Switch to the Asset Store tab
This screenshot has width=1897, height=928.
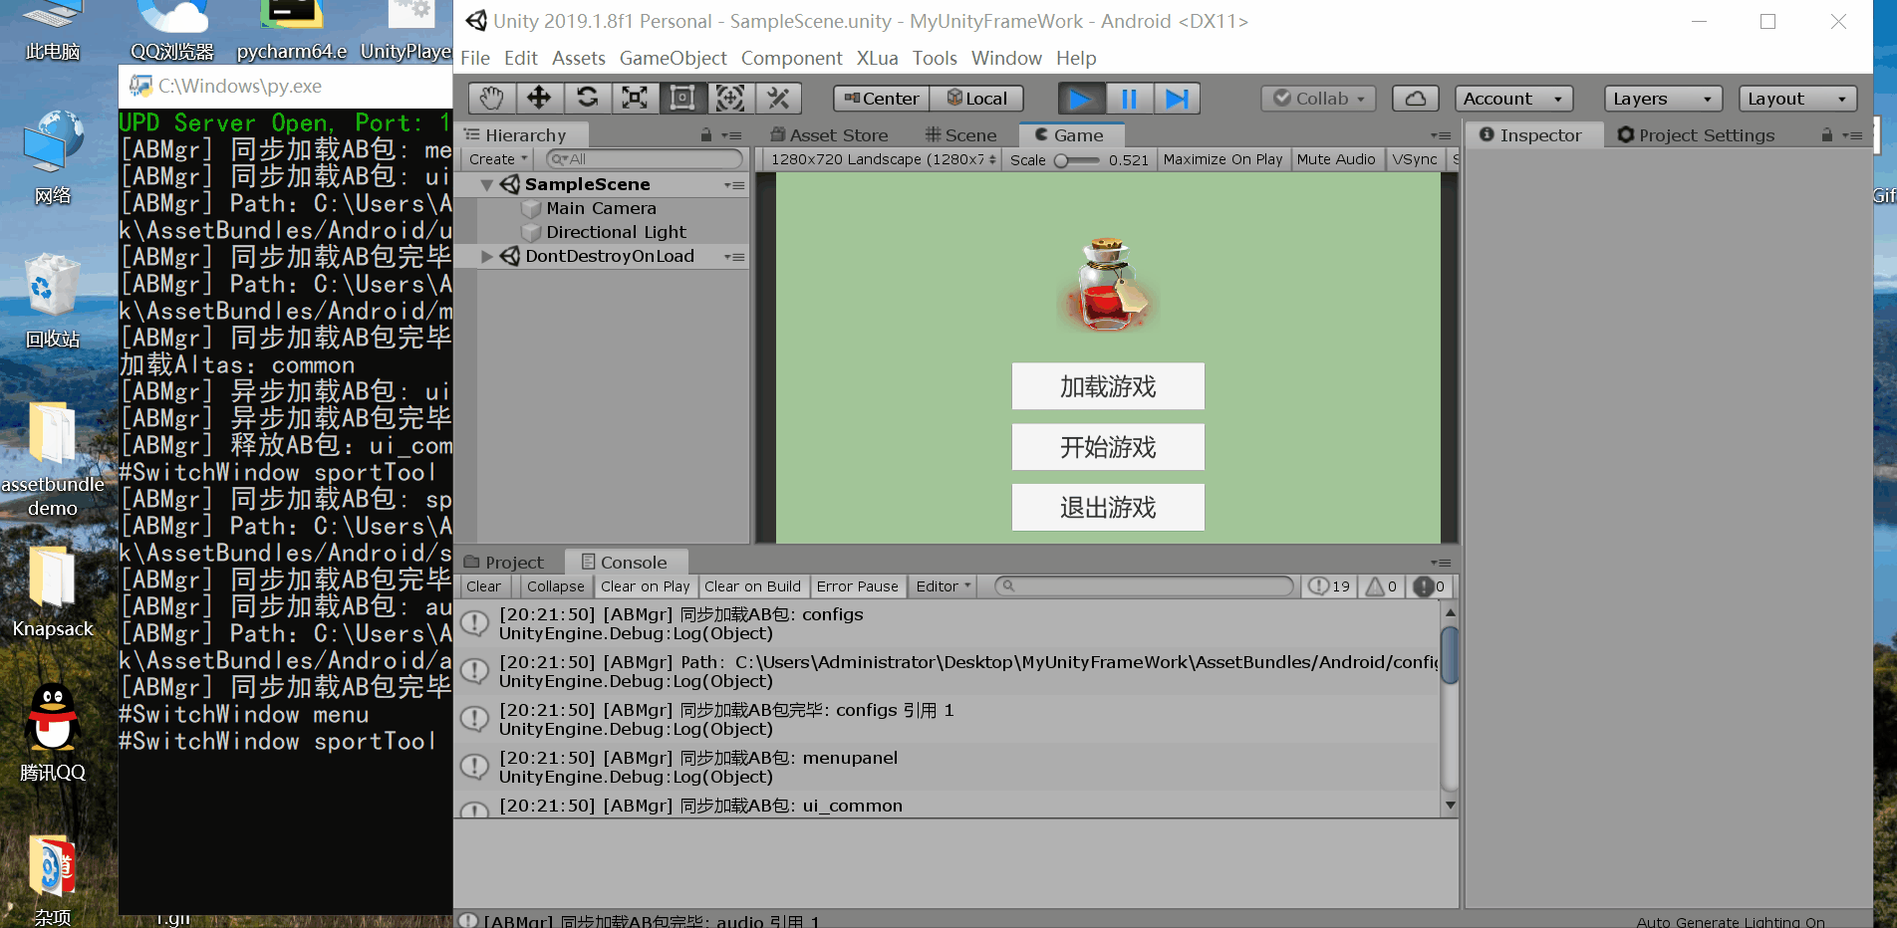[x=829, y=135]
